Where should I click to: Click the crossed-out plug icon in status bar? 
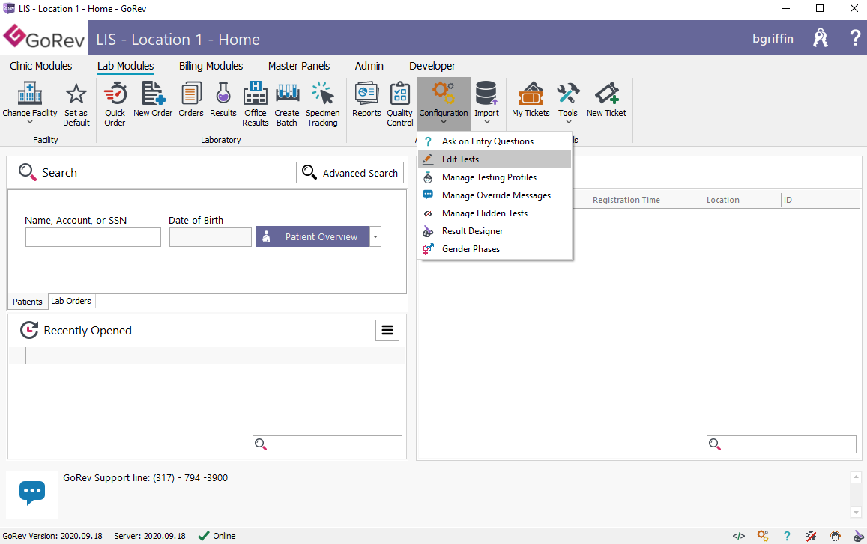[x=811, y=536]
